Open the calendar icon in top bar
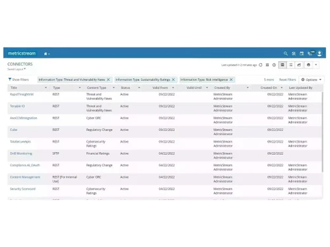330x247 pixels. pyautogui.click(x=302, y=53)
